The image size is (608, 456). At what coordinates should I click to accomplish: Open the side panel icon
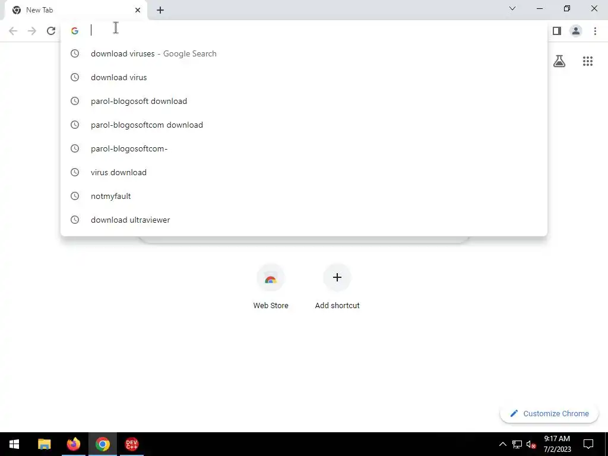557,31
